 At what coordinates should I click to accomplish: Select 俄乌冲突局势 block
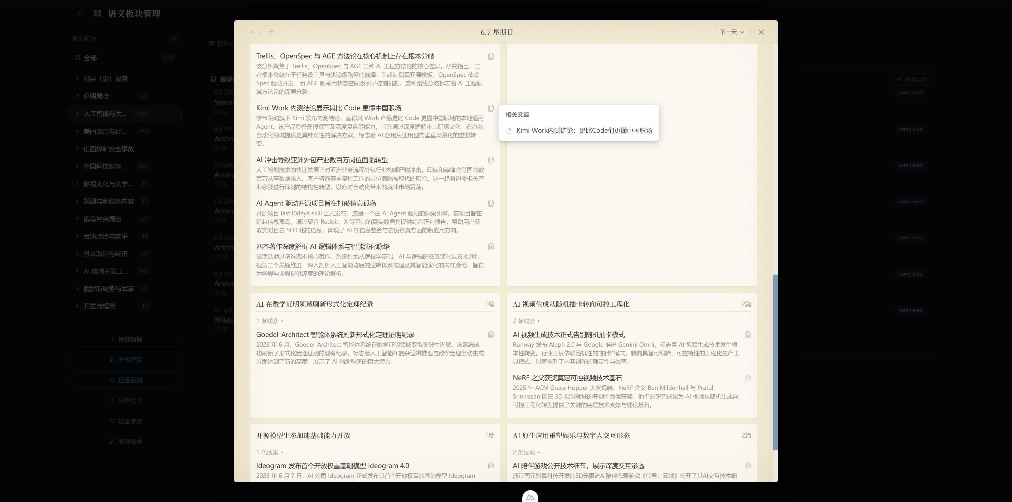click(x=125, y=218)
